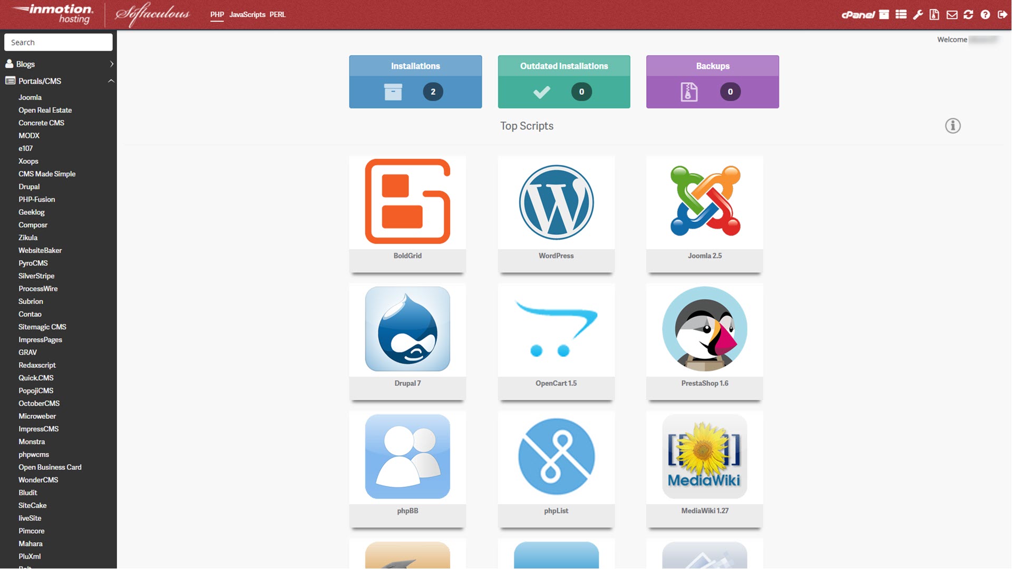Screen dimensions: 1012x569
Task: Open backups zip-file icon in header
Action: [934, 15]
